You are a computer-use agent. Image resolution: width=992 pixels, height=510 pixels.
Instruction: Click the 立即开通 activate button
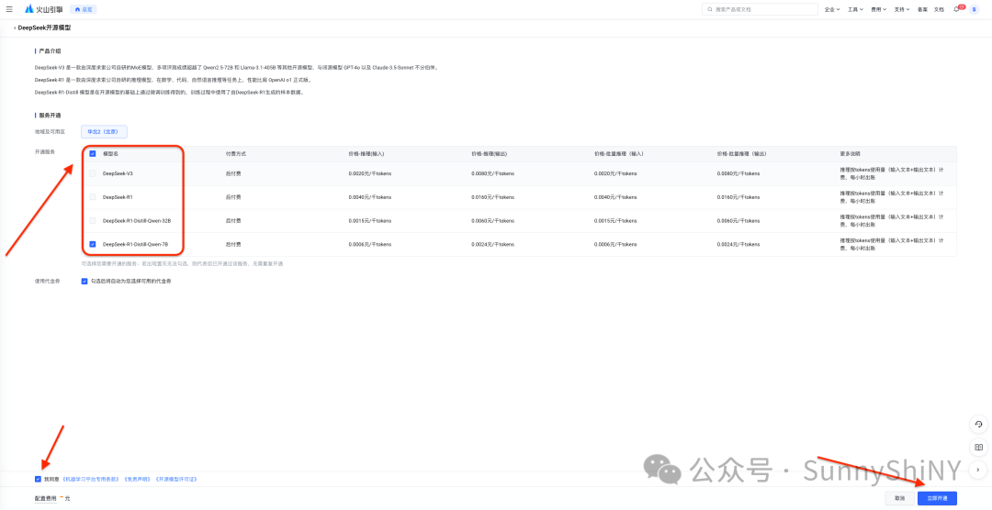pyautogui.click(x=938, y=499)
